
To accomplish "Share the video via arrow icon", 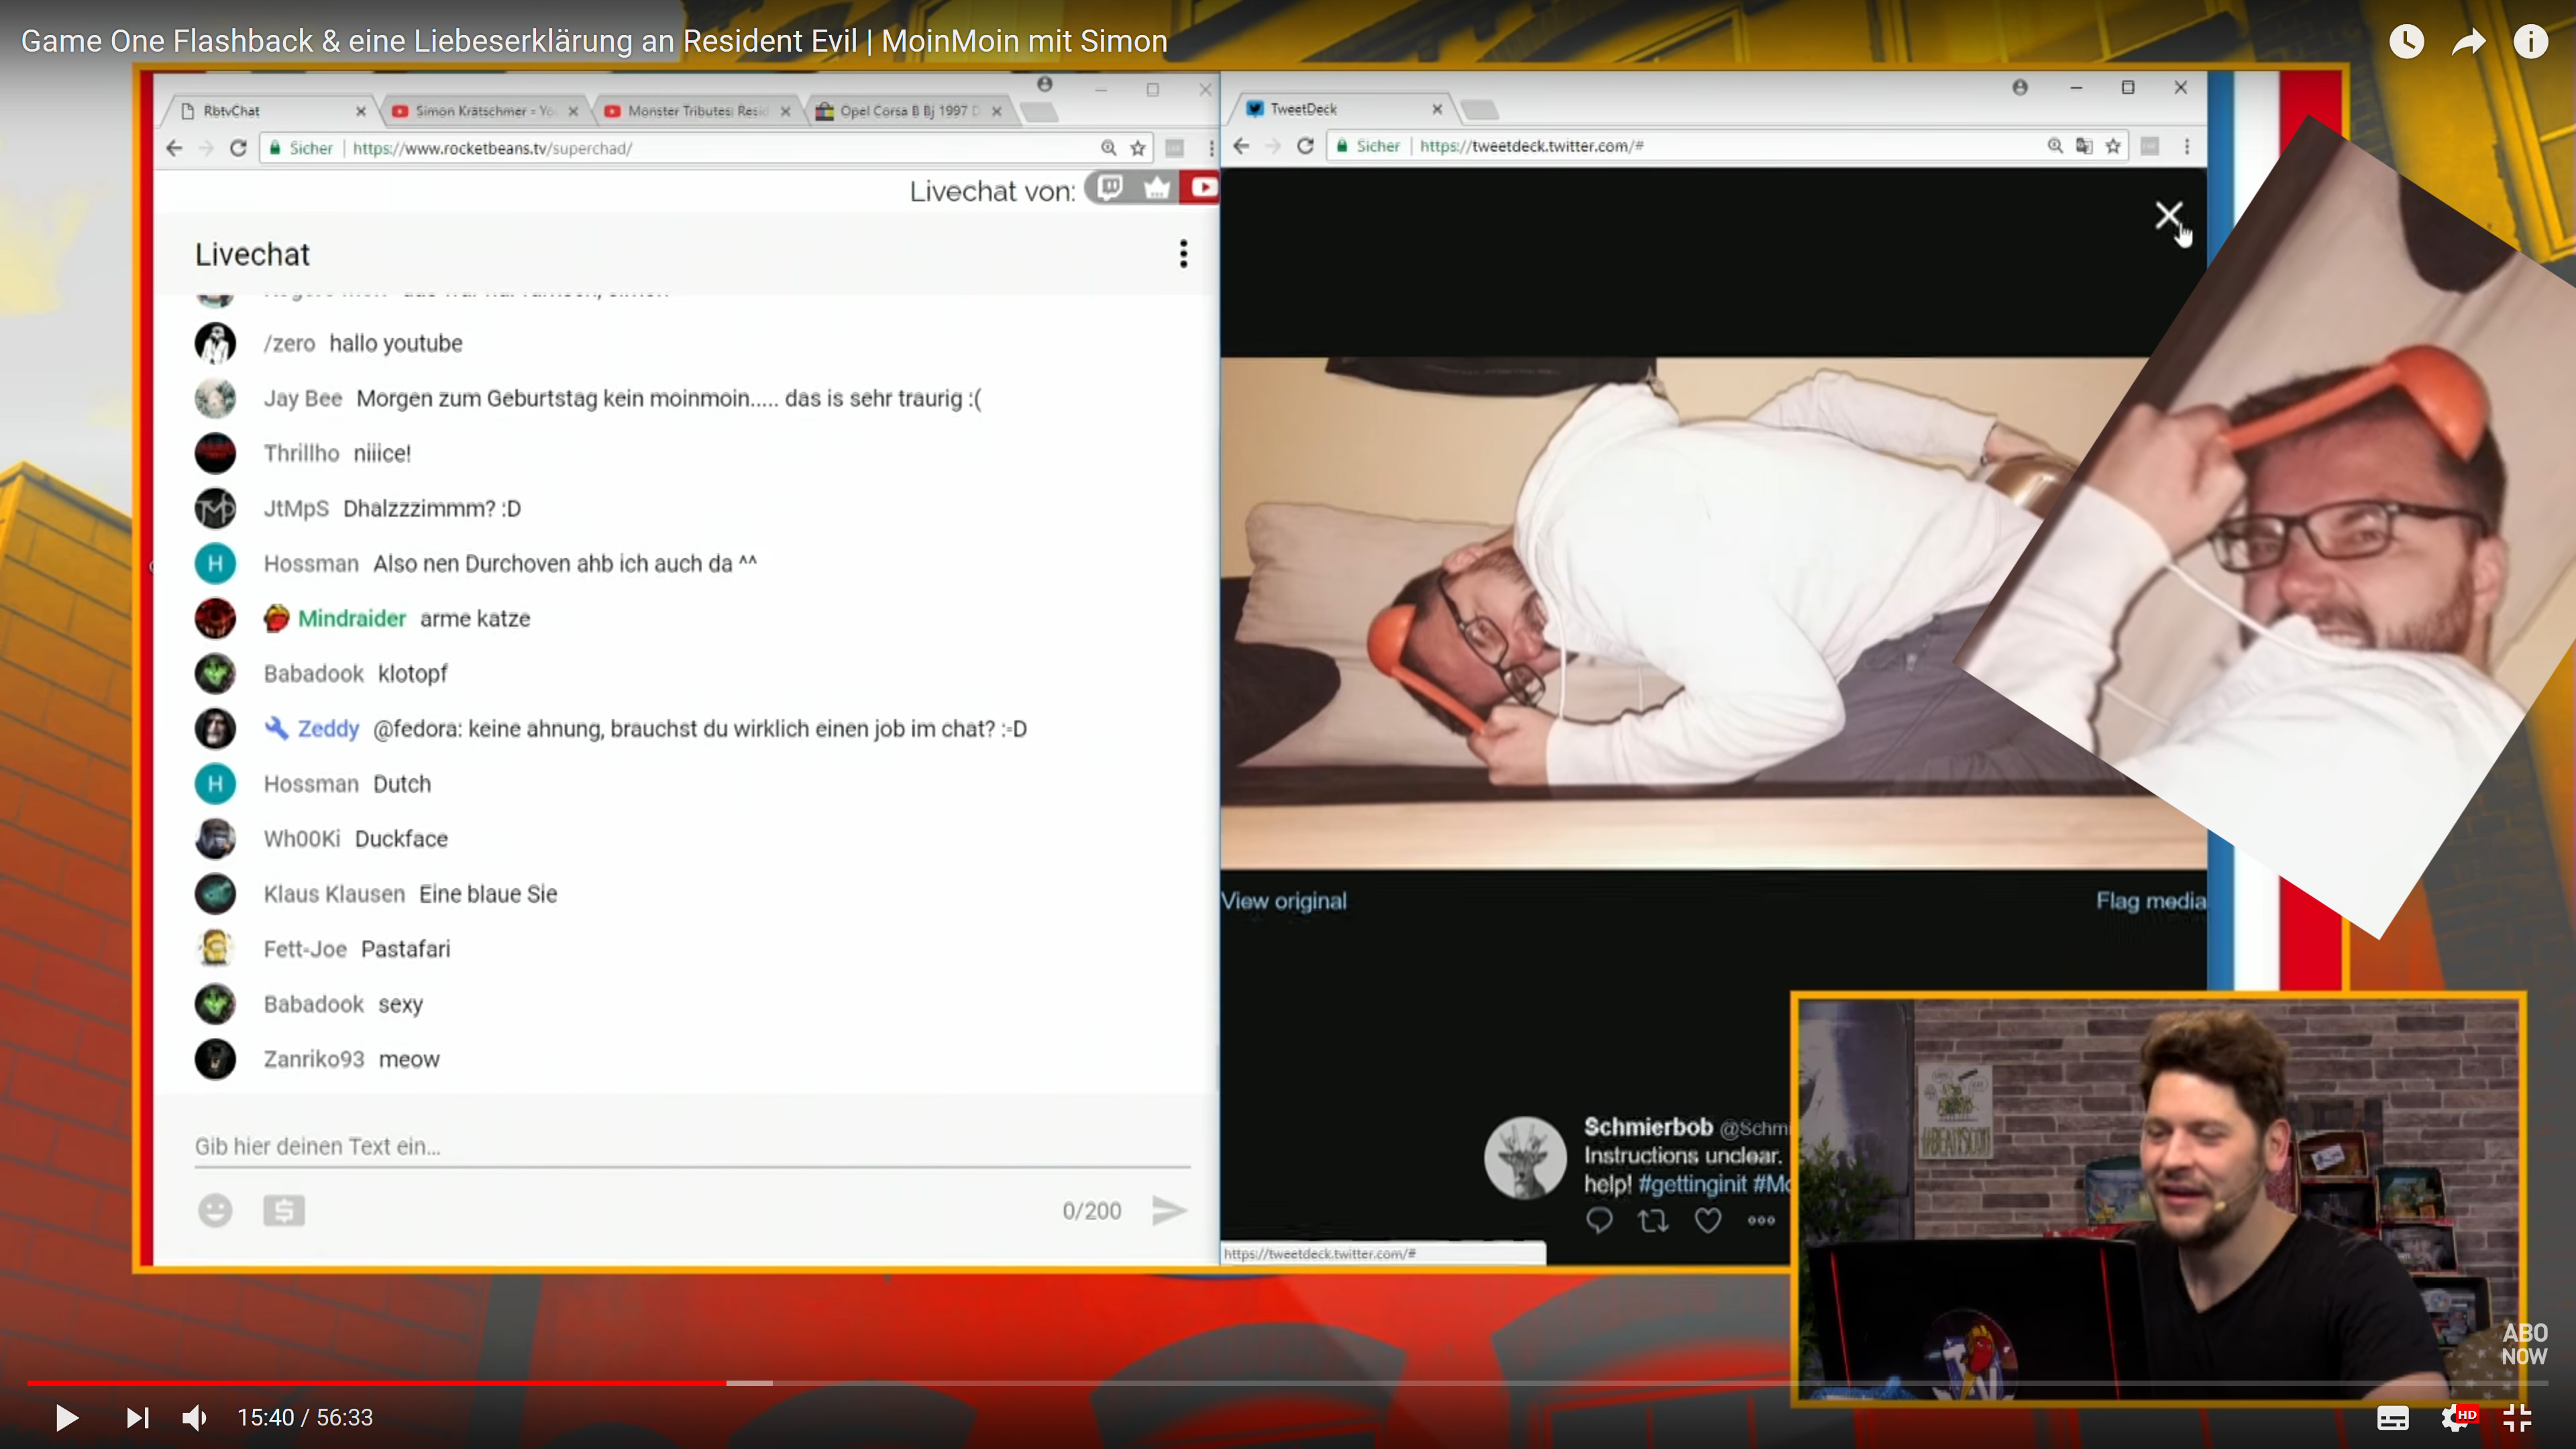I will 2469,41.
